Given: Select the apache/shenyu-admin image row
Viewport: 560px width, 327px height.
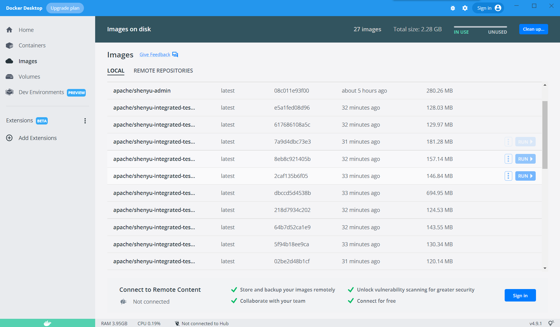Looking at the screenshot, I should (x=324, y=91).
